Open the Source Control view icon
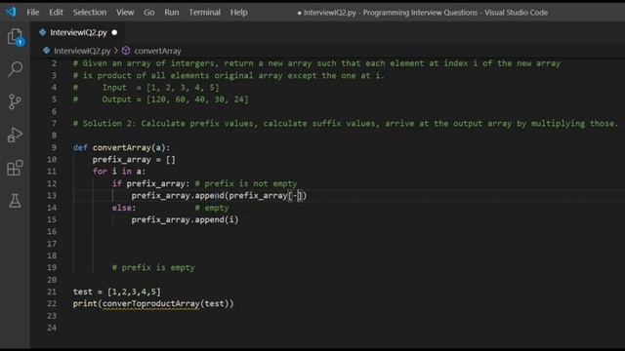 [x=15, y=101]
